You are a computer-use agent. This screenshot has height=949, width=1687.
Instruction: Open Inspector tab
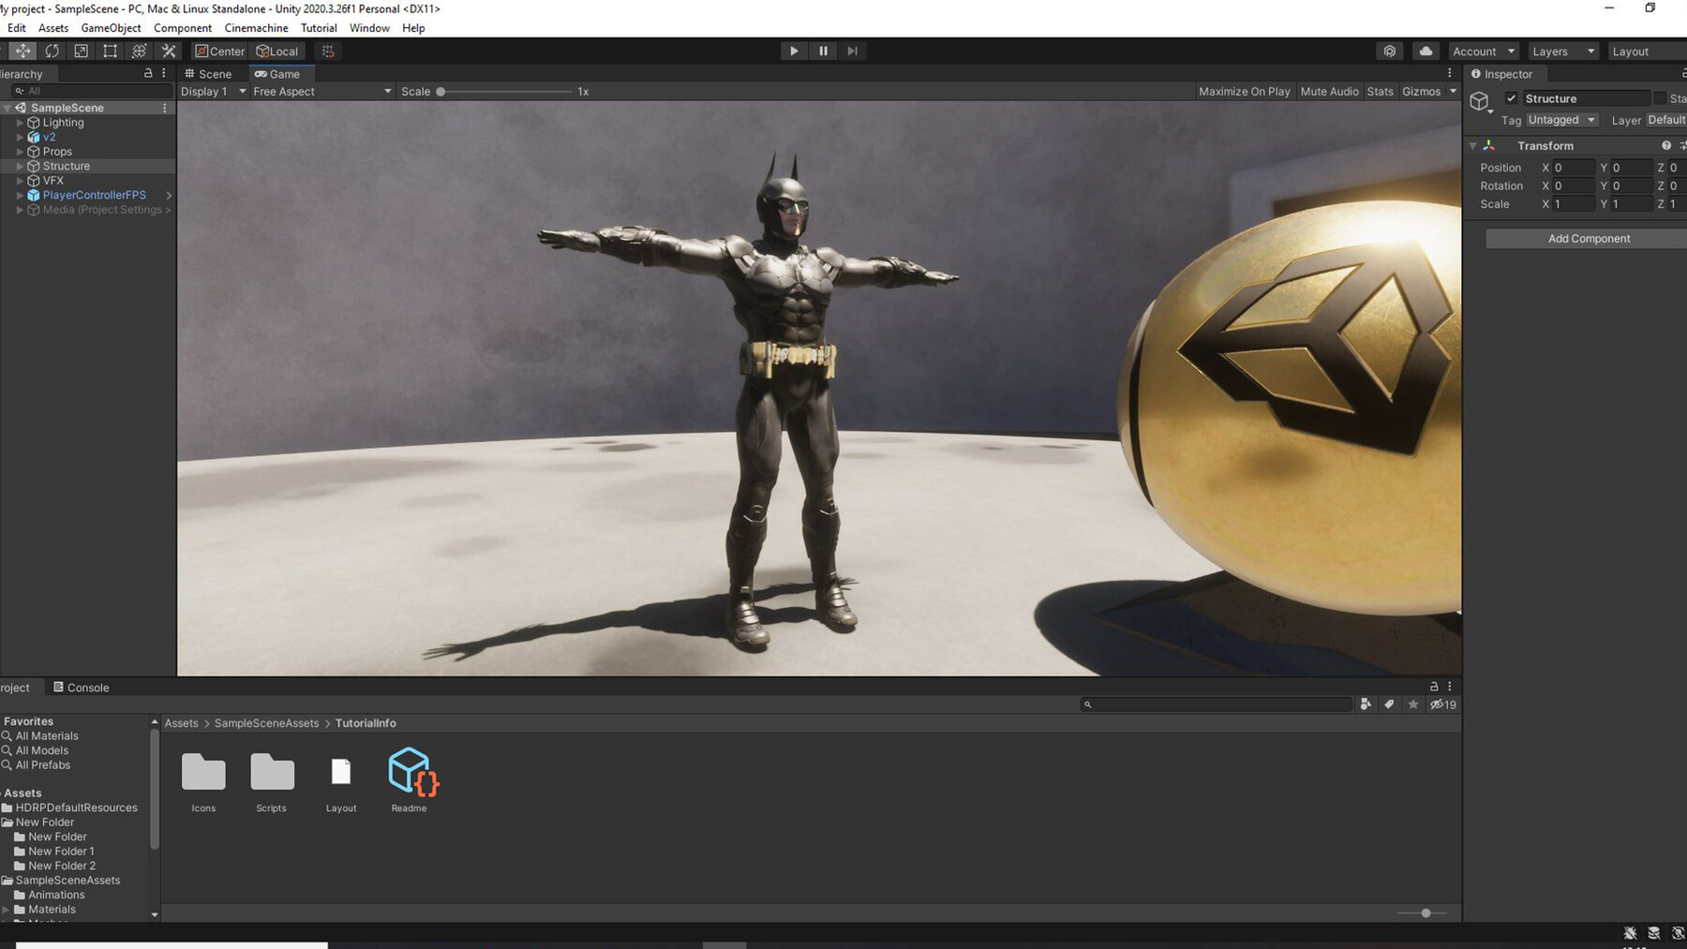[x=1501, y=74]
